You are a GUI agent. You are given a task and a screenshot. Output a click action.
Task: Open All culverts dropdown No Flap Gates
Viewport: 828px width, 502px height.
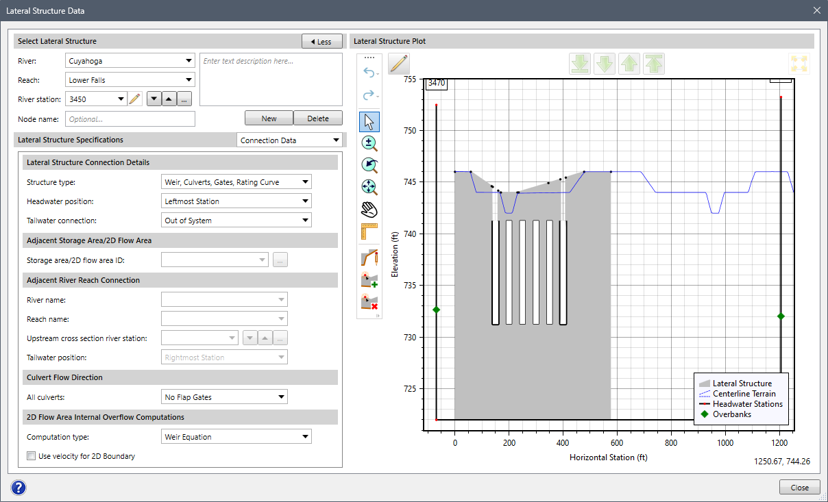click(224, 397)
